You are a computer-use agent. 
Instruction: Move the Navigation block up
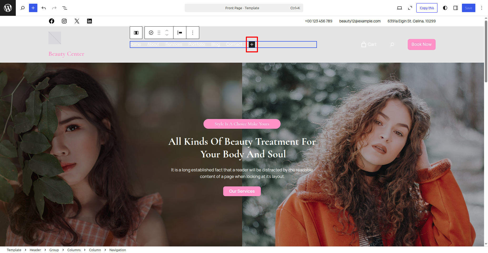pyautogui.click(x=167, y=31)
